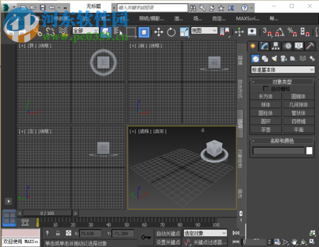Create a 长方体 box primitive
This screenshot has height=247, width=319.
[266, 97]
